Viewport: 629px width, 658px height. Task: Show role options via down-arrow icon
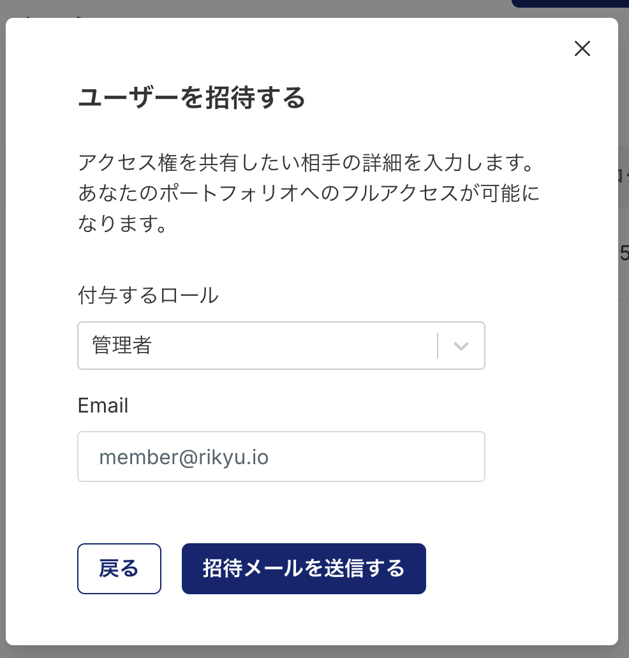(461, 346)
